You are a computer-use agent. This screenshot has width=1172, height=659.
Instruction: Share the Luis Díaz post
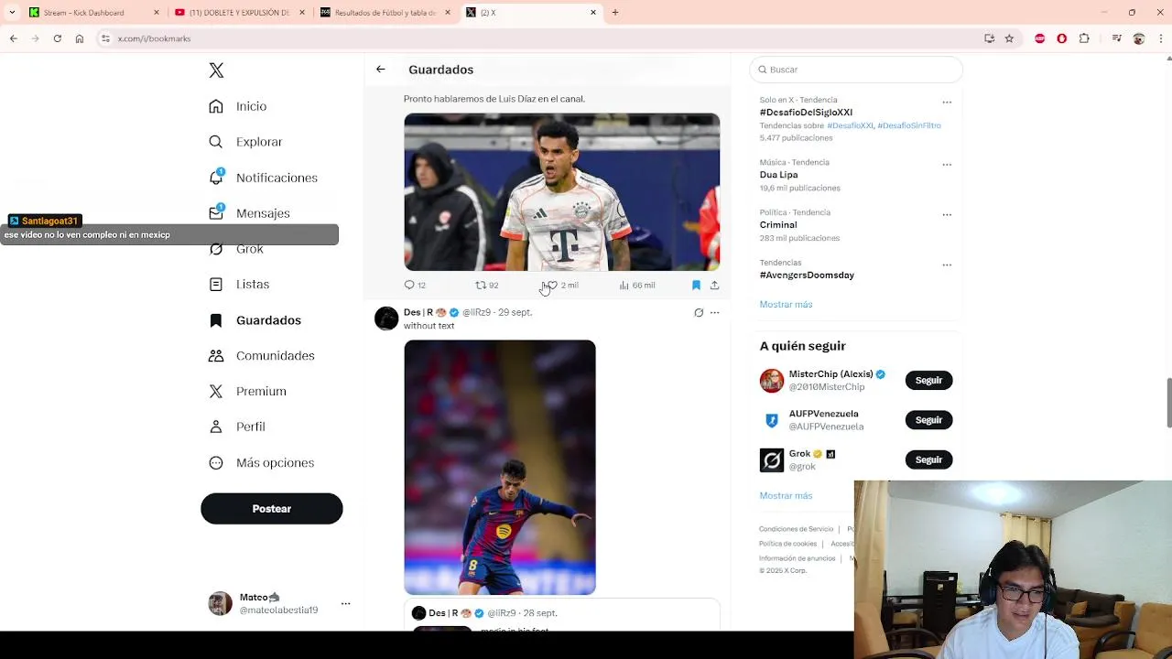(x=714, y=286)
